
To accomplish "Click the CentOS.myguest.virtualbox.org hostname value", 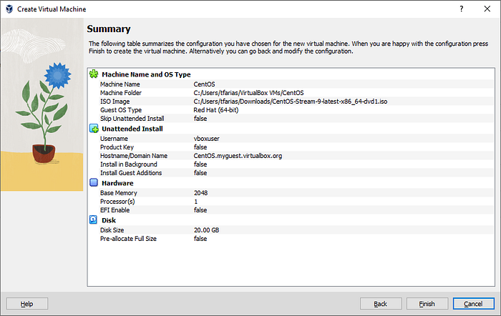I will coord(238,156).
